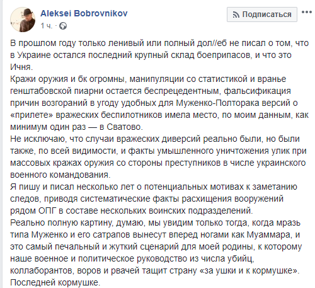Click the line starting 'Не исключаю'
315x288 pixels.
(155, 139)
